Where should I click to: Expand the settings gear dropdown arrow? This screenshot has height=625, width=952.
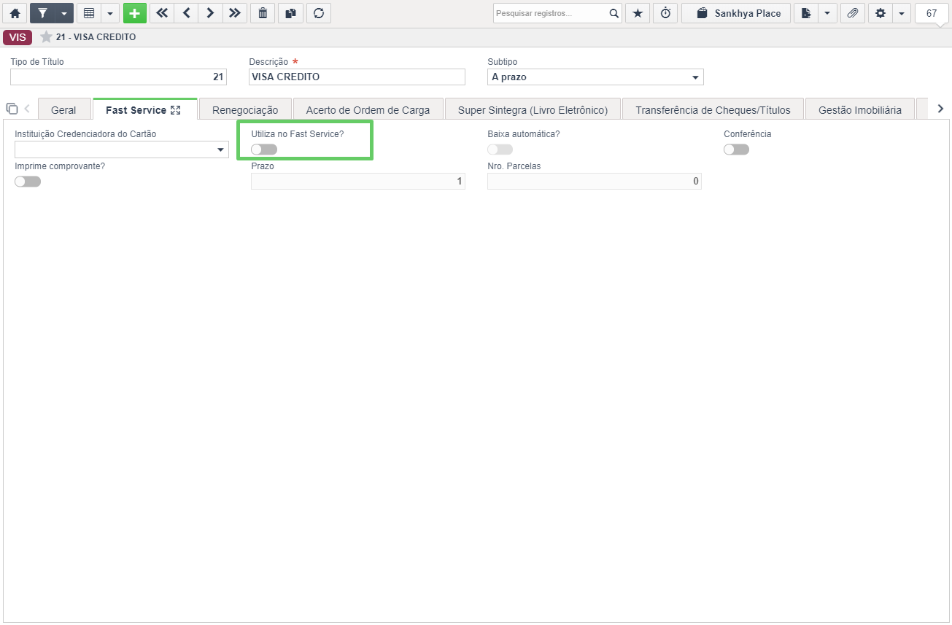901,13
